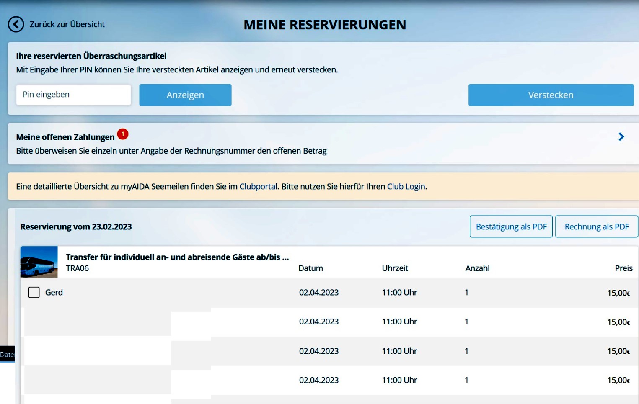The image size is (639, 404).
Task: Click the 'Pin eingeben' input field
Action: click(73, 95)
